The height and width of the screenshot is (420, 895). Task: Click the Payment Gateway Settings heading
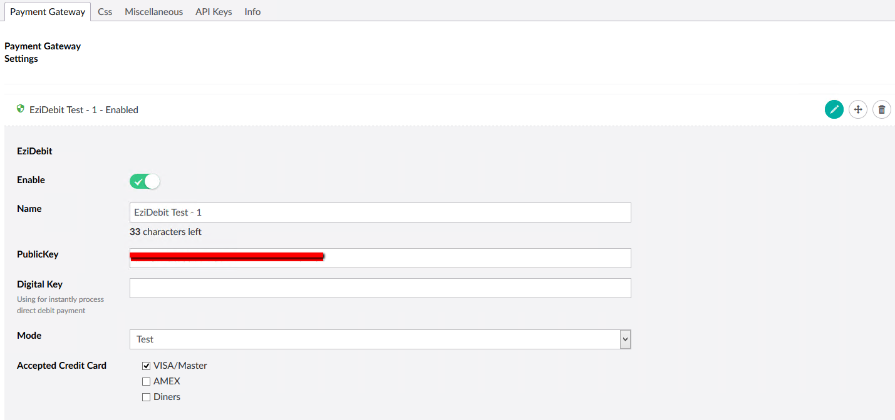point(43,52)
